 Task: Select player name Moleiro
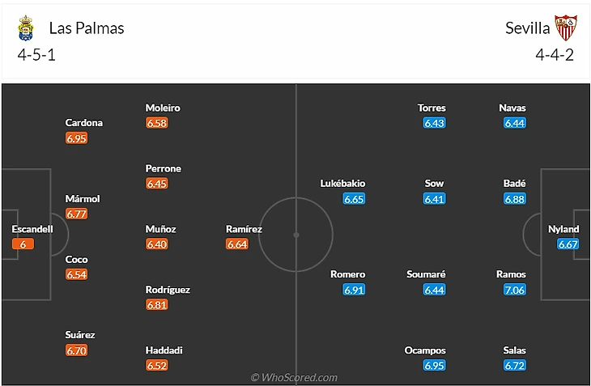163,108
